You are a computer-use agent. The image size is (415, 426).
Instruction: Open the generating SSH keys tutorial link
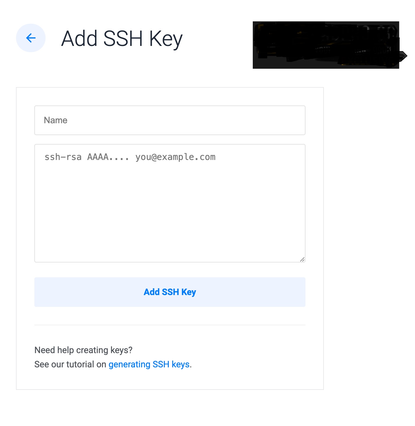149,364
